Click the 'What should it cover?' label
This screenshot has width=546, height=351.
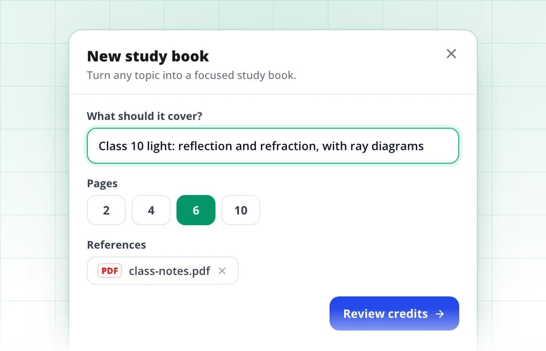(144, 116)
